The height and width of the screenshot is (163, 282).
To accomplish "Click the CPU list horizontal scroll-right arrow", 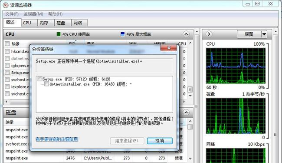I will pos(184,102).
